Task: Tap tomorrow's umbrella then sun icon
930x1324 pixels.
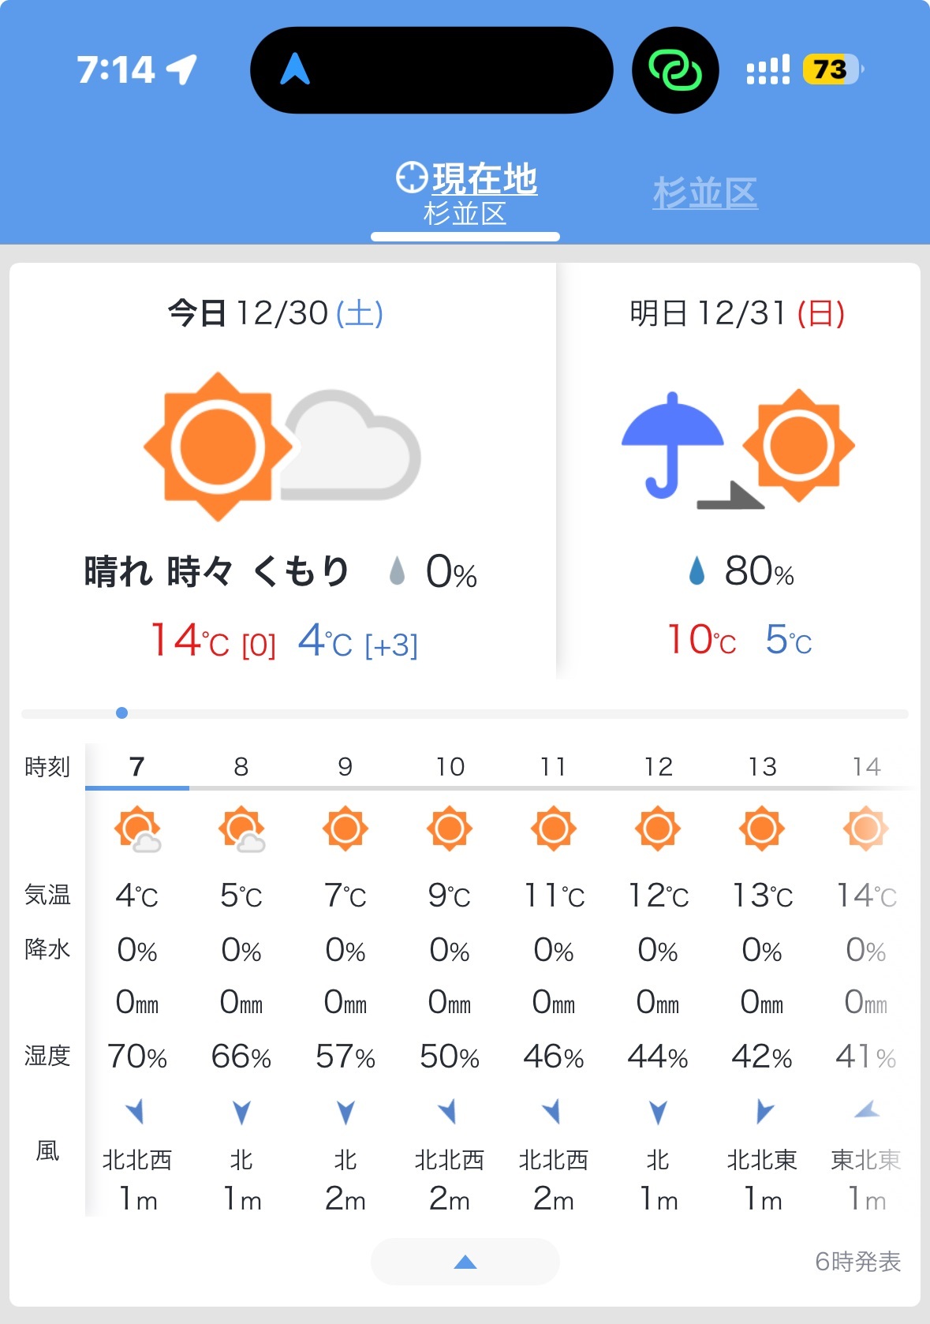Action: pyautogui.click(x=738, y=447)
